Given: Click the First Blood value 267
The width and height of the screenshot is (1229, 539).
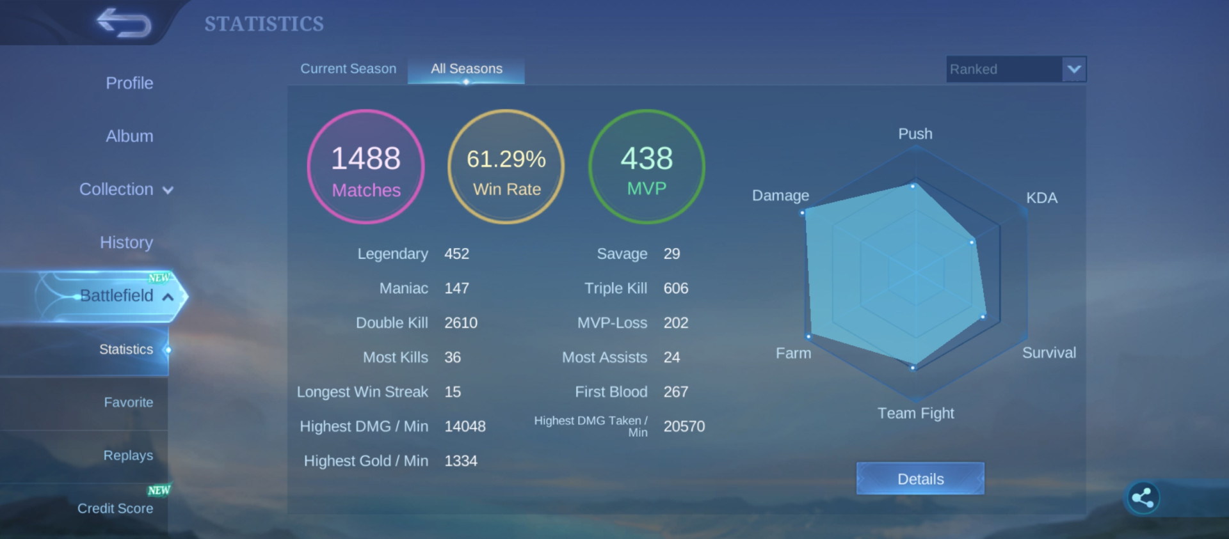Looking at the screenshot, I should coord(676,392).
